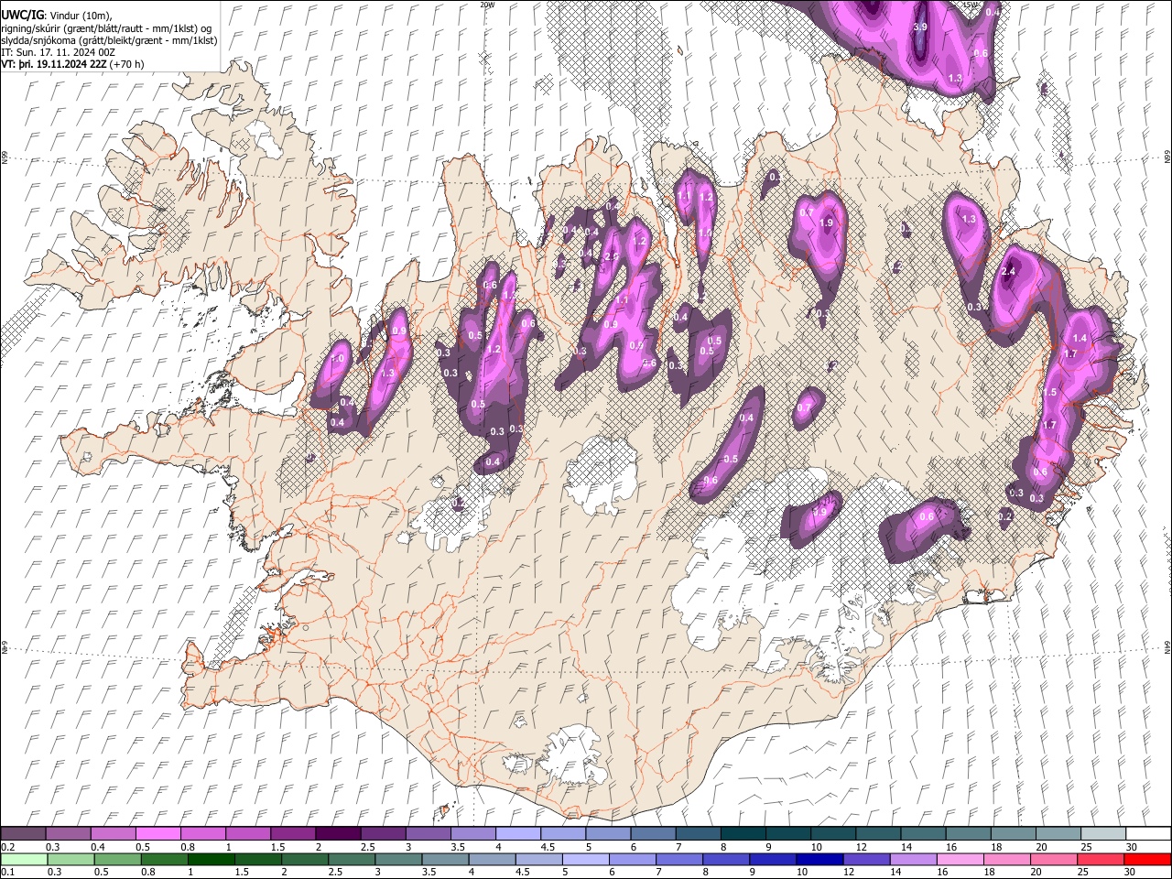Click the 30 label on upper legend scale

point(1132,847)
